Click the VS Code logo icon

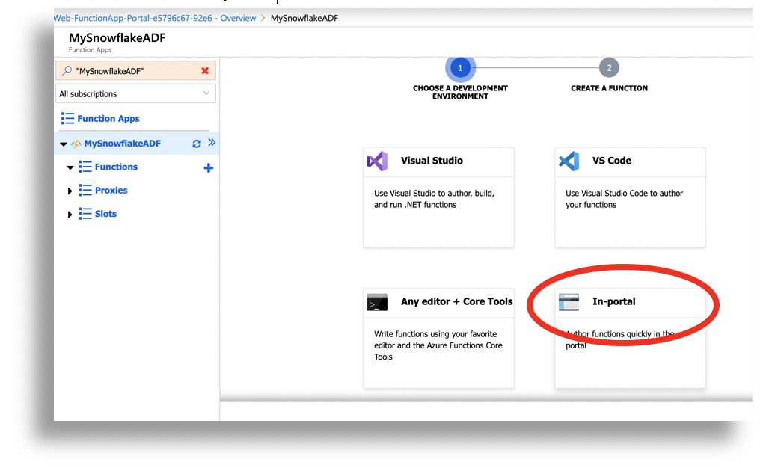569,161
